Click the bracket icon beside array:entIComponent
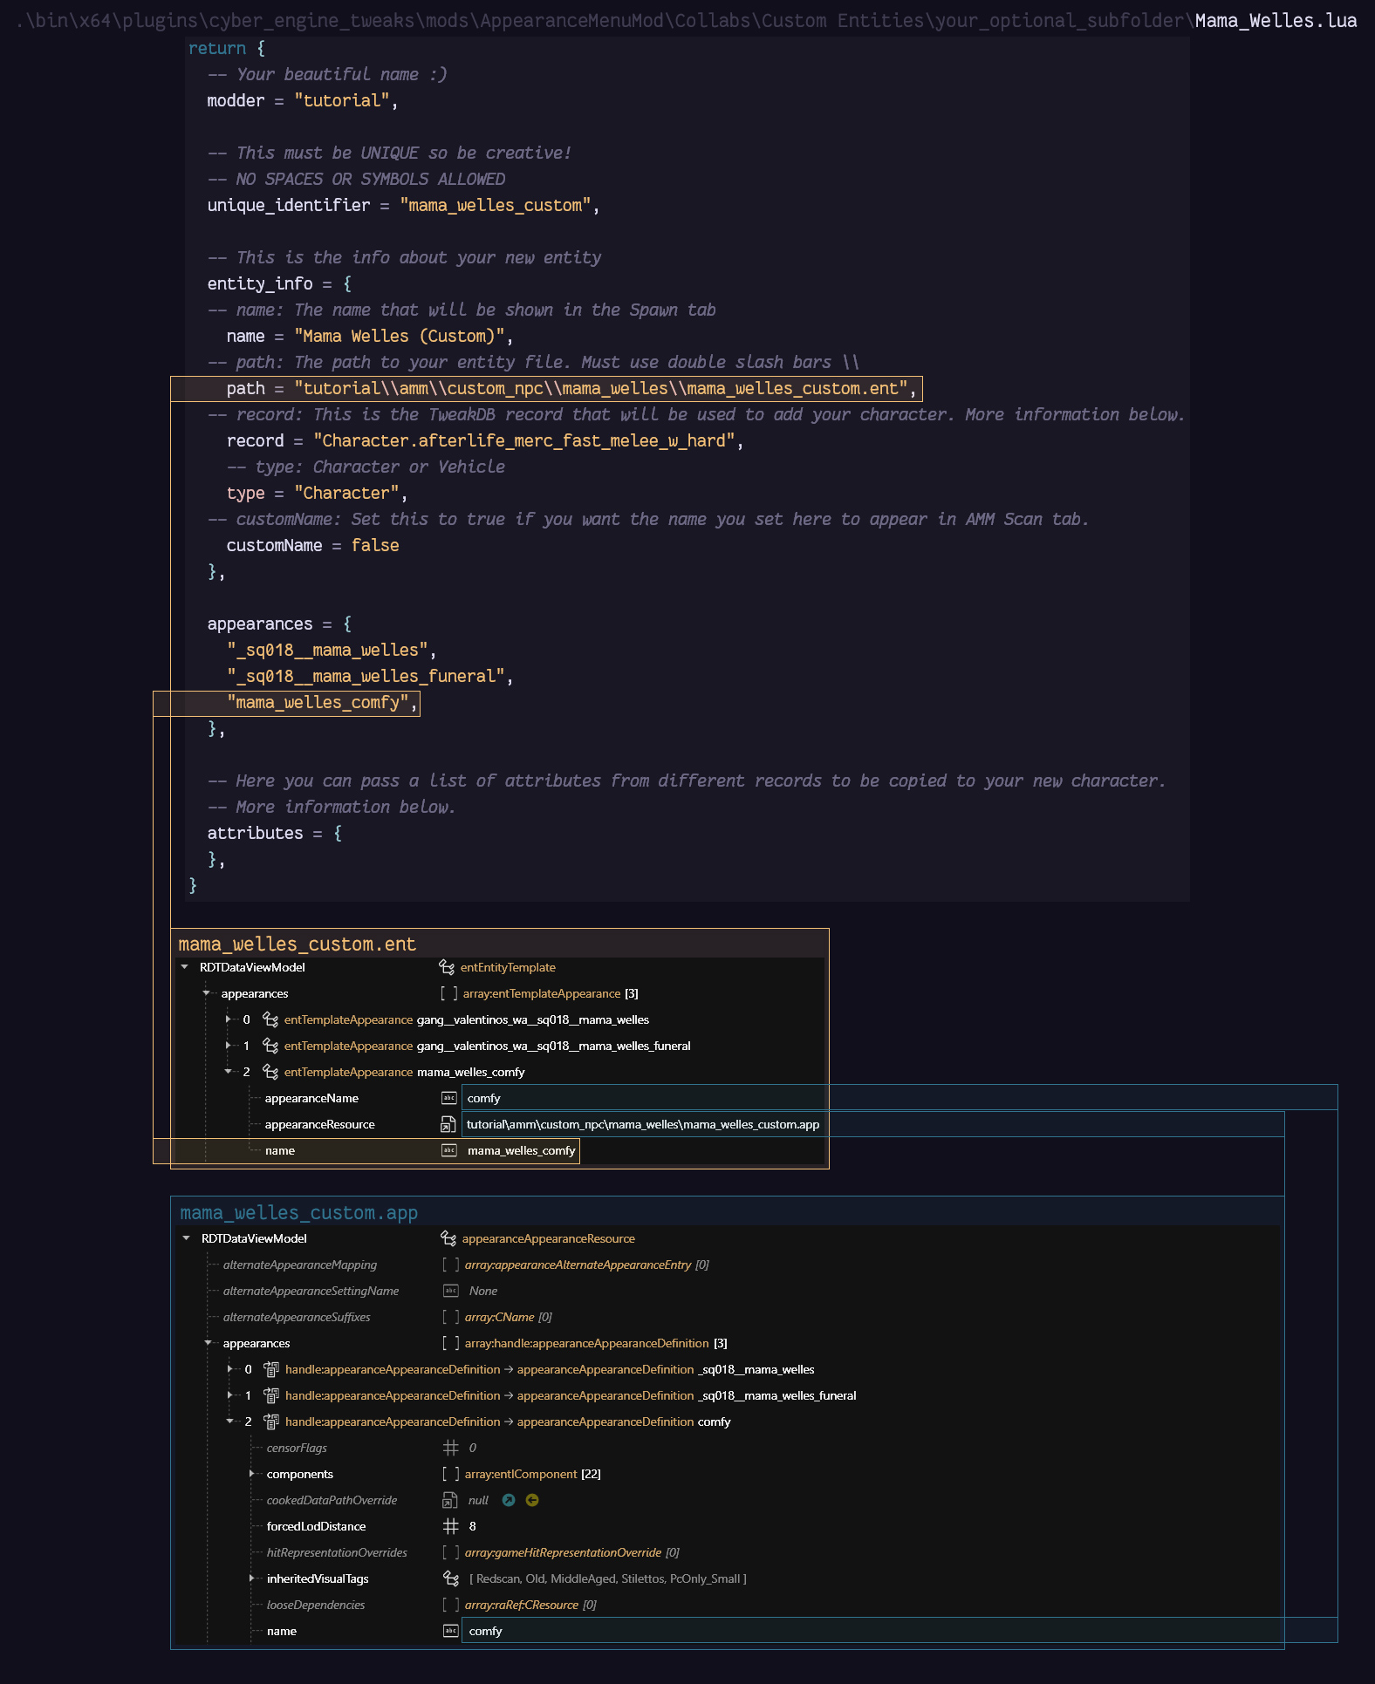 click(450, 1474)
